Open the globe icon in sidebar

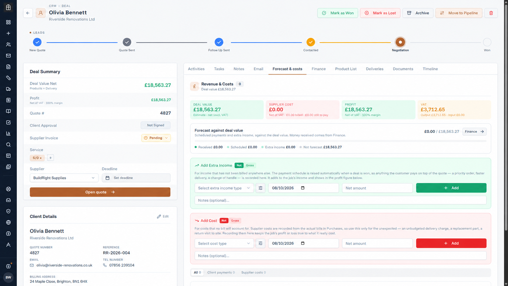tap(8, 222)
